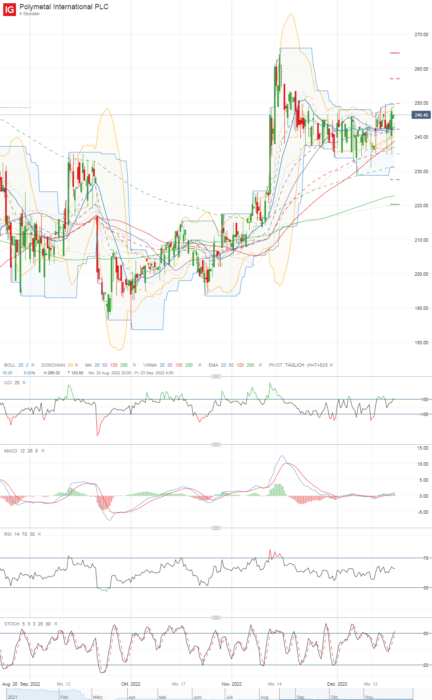Click the 'H 266.00' high value

tap(52, 373)
